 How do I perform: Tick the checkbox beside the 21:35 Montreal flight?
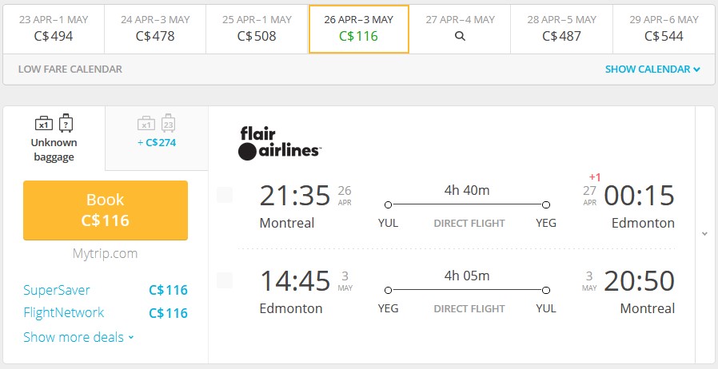coord(225,195)
